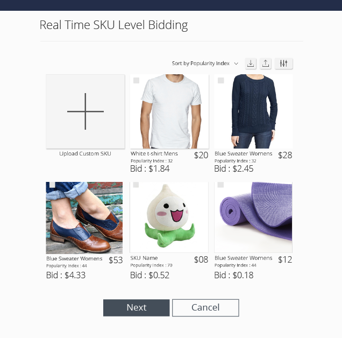Open the Upload Custom SKU label

pyautogui.click(x=85, y=153)
